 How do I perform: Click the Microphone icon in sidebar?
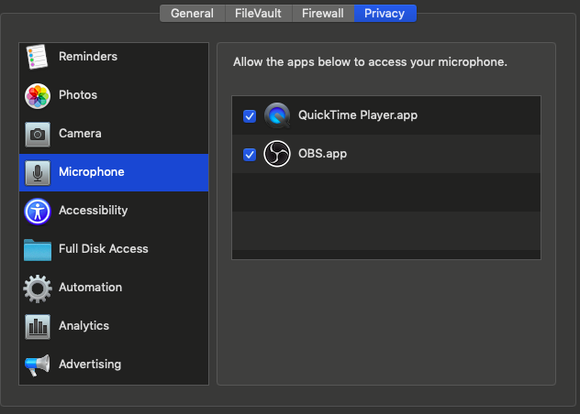coord(37,172)
